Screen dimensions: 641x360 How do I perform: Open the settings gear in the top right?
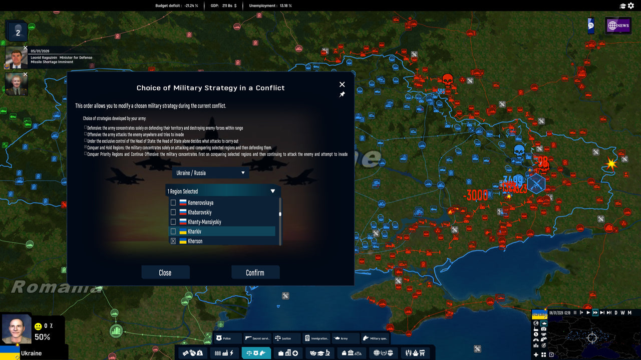click(x=632, y=6)
